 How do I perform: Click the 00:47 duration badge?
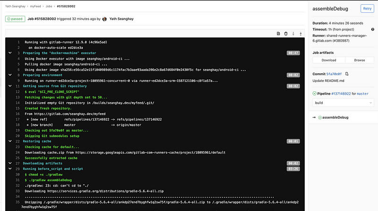(x=293, y=53)
